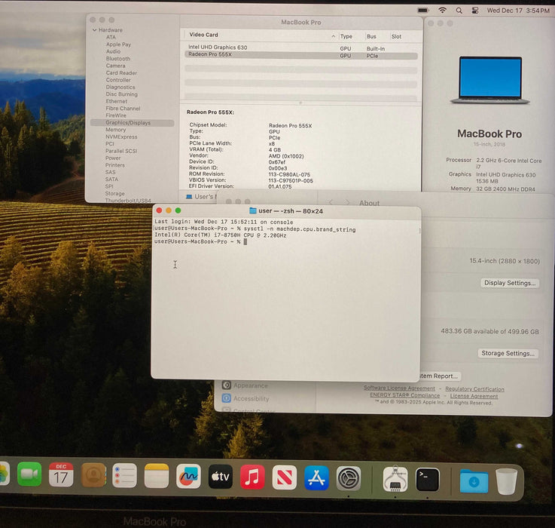Open Software License Agreement link

[x=399, y=388]
